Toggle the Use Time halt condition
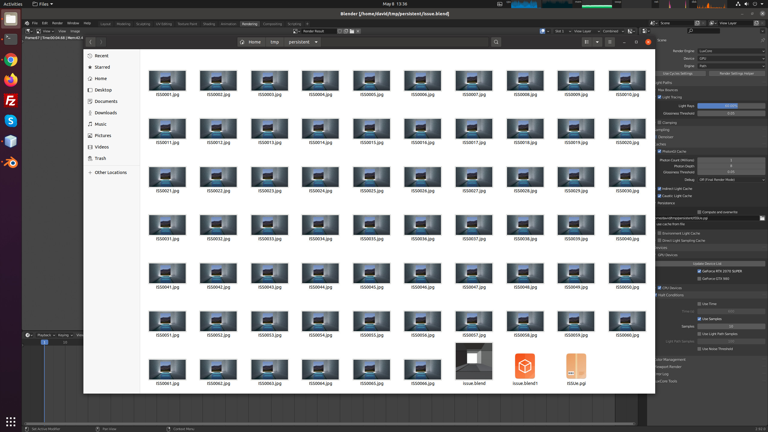 click(699, 304)
